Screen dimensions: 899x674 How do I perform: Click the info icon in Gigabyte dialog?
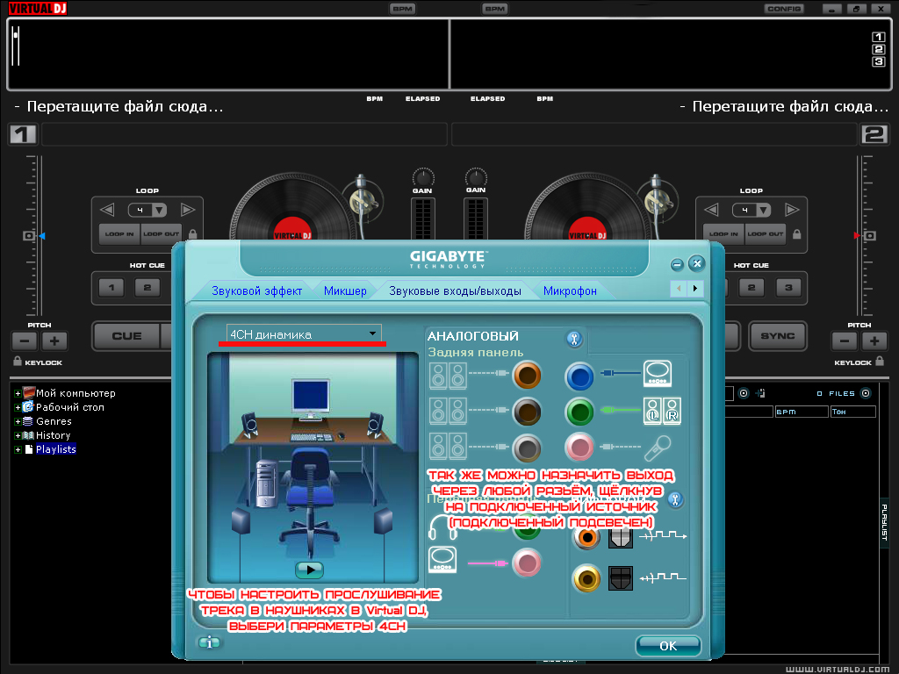pyautogui.click(x=209, y=642)
